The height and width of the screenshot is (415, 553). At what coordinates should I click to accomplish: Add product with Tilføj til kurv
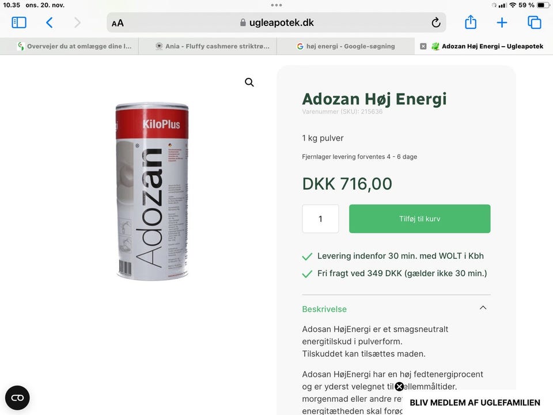[420, 219]
